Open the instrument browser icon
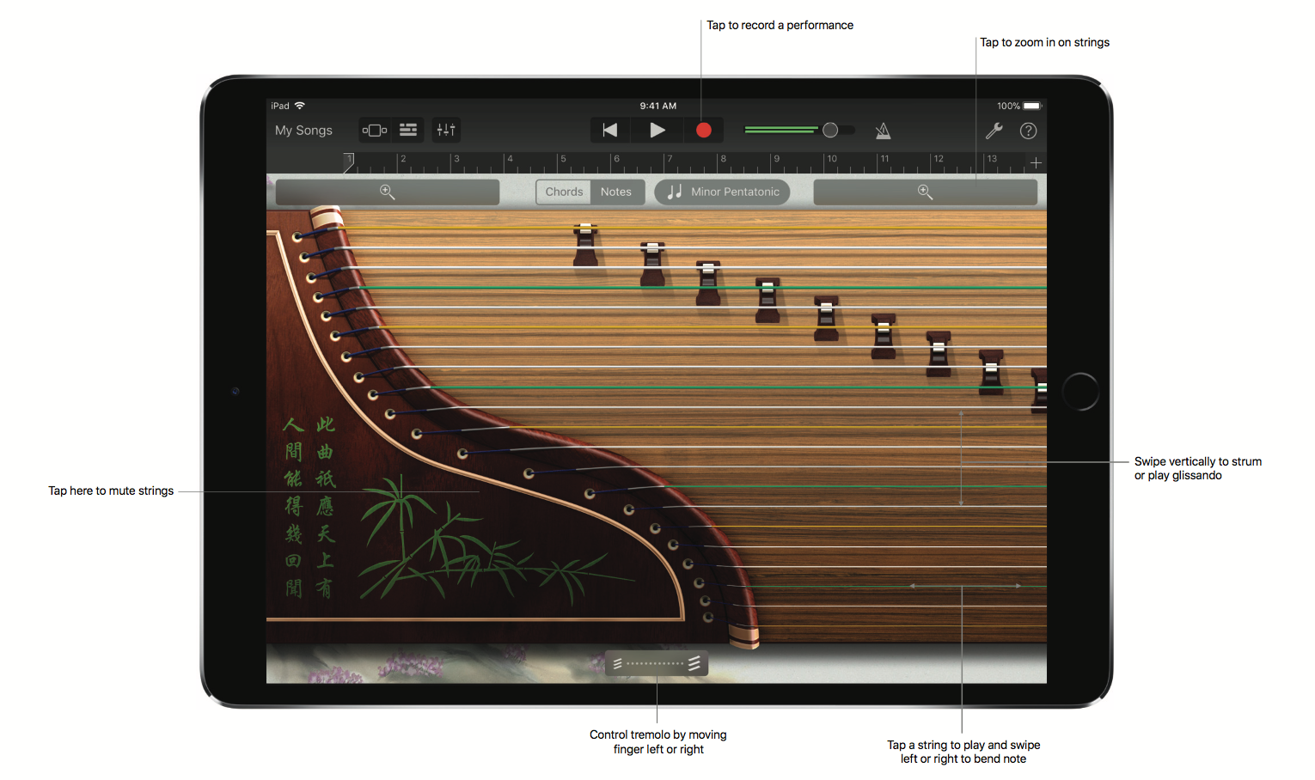Image resolution: width=1315 pixels, height=780 pixels. (x=375, y=130)
